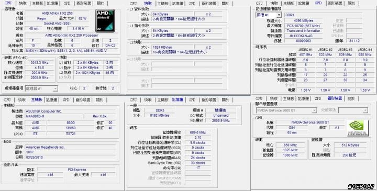The width and height of the screenshot is (377, 191).
Task: Select the highlighted 圖形裝置 tab above GPU info
Action: 335,98
